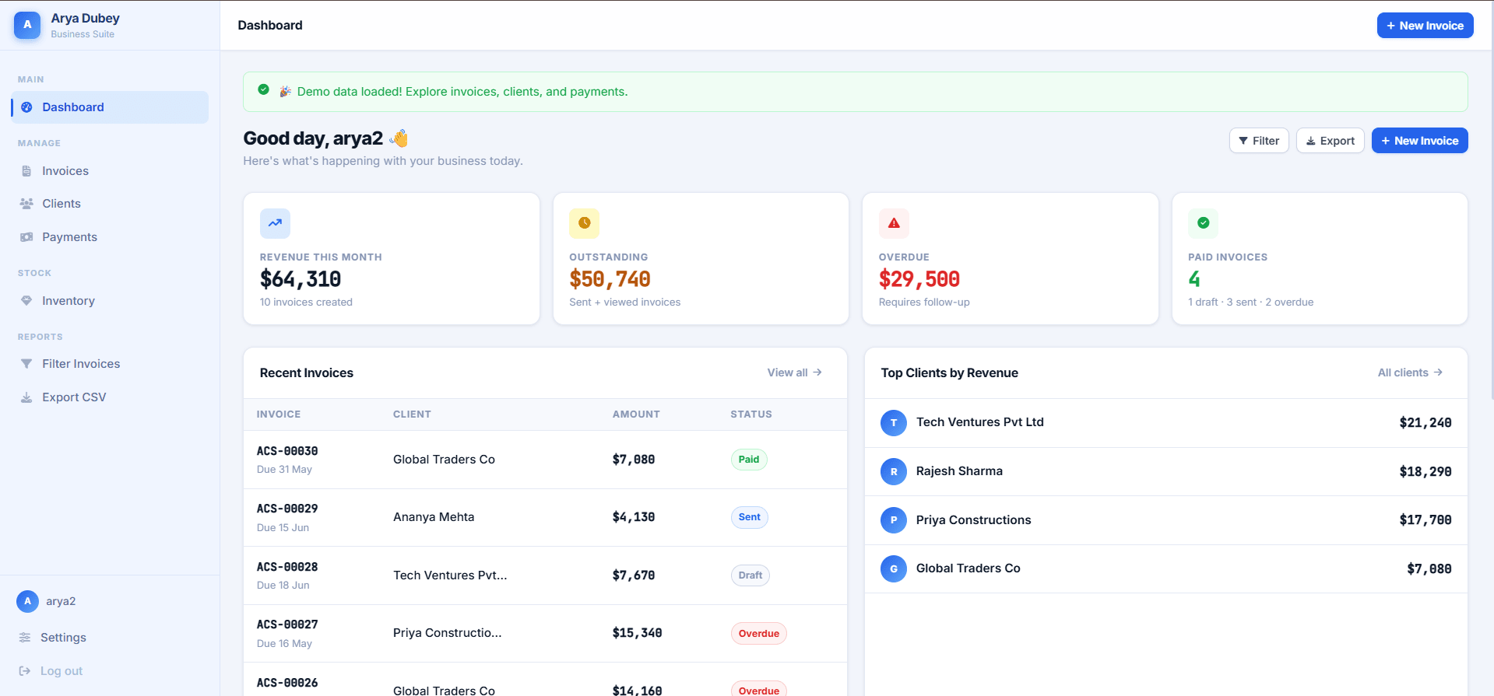Click the STATUS column header
This screenshot has width=1494, height=696.
(751, 414)
